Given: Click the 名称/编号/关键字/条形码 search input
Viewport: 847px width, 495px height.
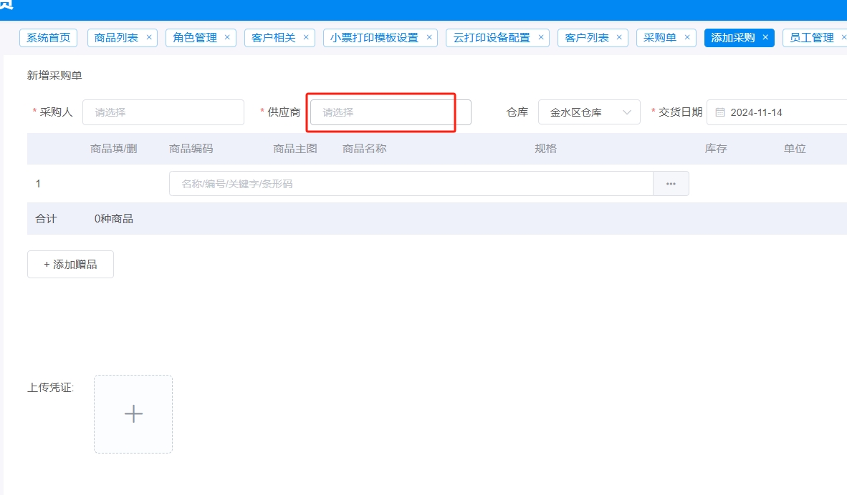Looking at the screenshot, I should pos(408,183).
